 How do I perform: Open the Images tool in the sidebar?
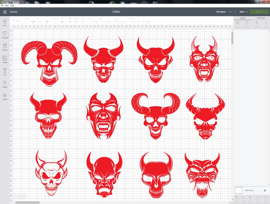(5, 59)
